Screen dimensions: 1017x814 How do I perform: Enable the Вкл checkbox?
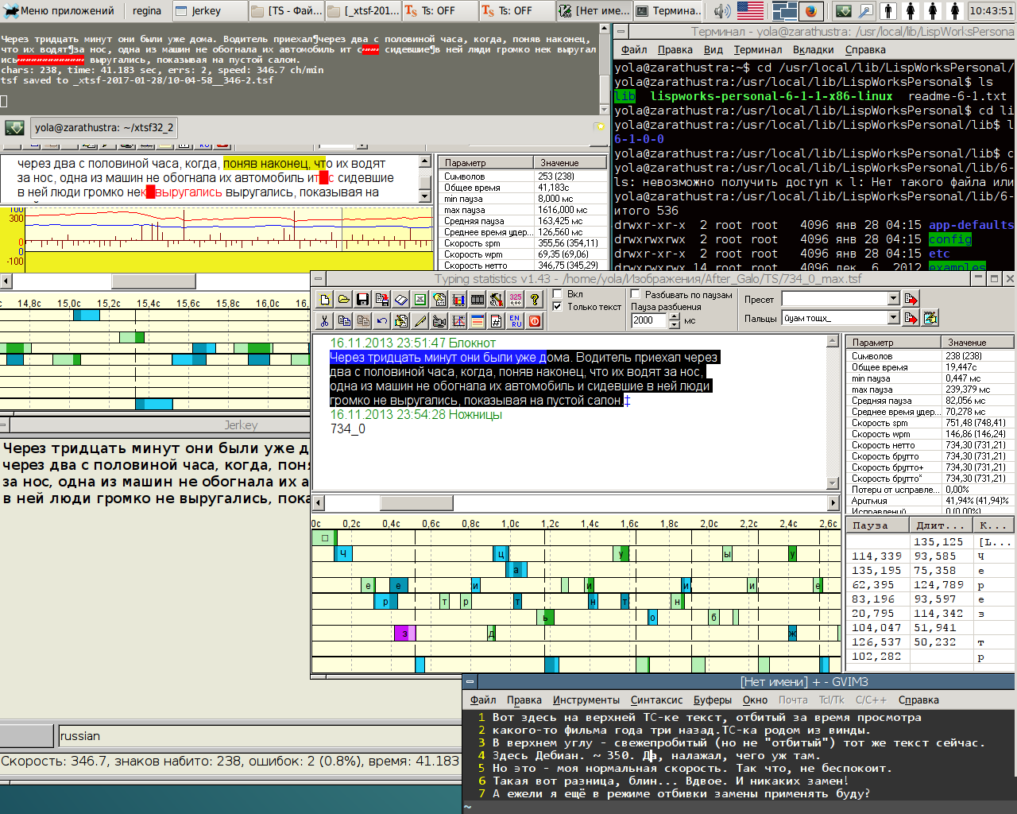click(558, 294)
